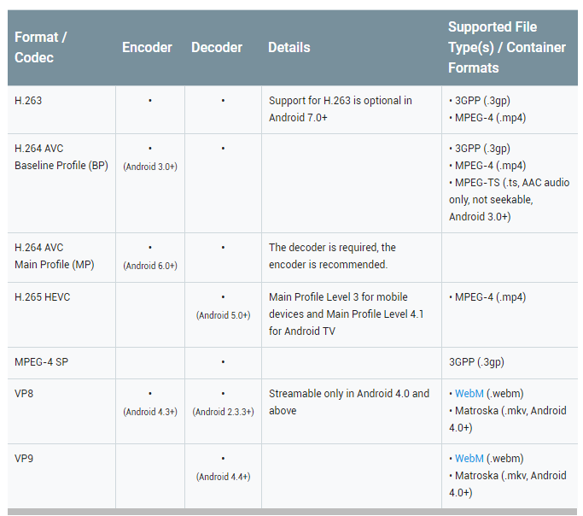The width and height of the screenshot is (583, 516).
Task: Click the horizontal scrollbar below the table
Action: [292, 512]
